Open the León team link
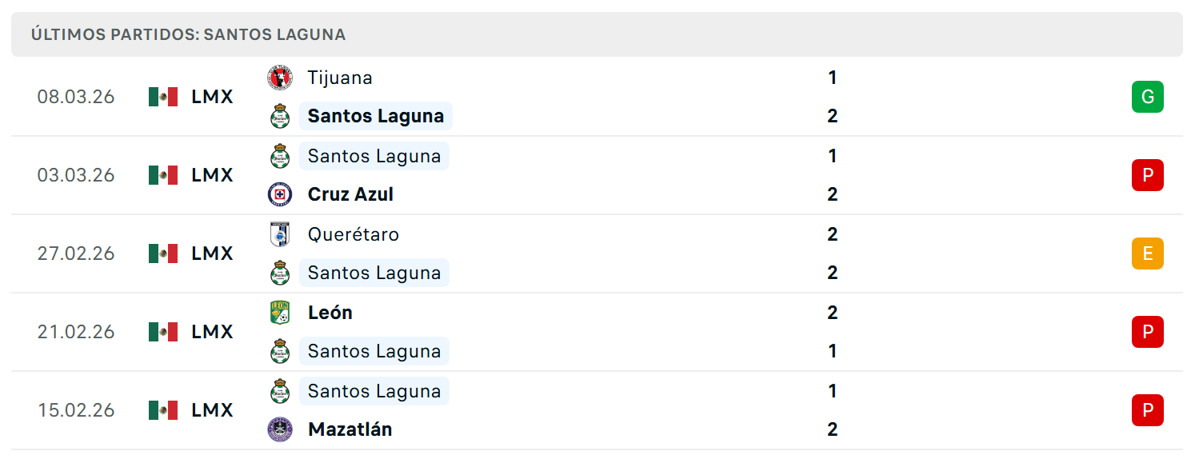Viewport: 1195px width, 463px height. (330, 313)
